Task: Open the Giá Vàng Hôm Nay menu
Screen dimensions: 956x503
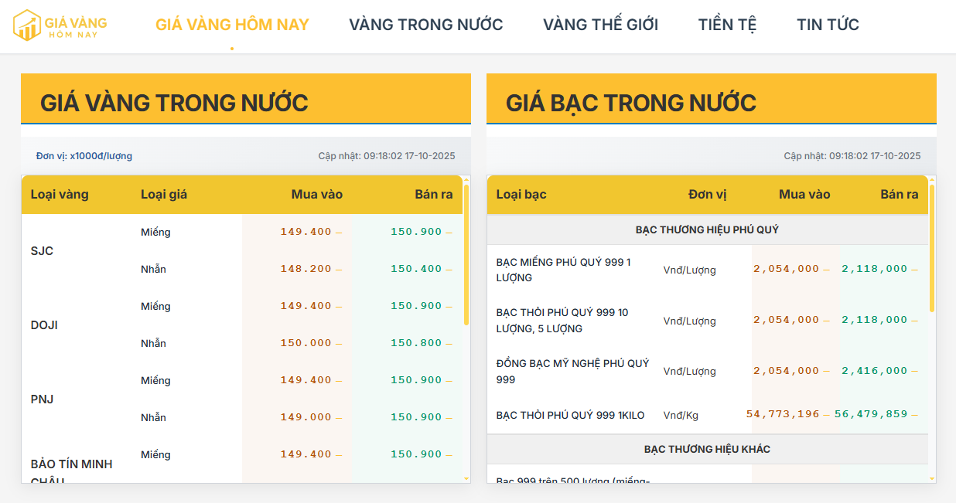Action: tap(232, 25)
